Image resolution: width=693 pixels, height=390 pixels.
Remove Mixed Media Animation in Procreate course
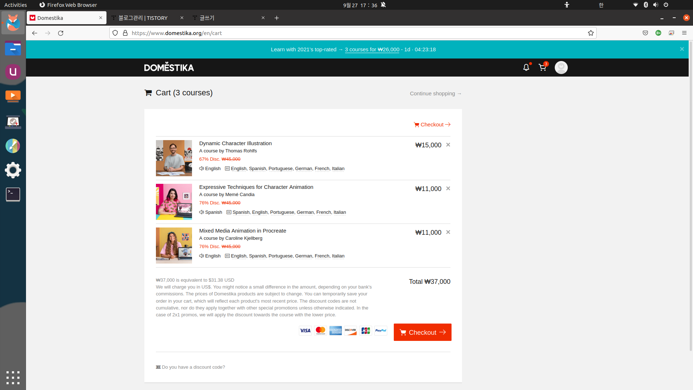[x=448, y=232]
